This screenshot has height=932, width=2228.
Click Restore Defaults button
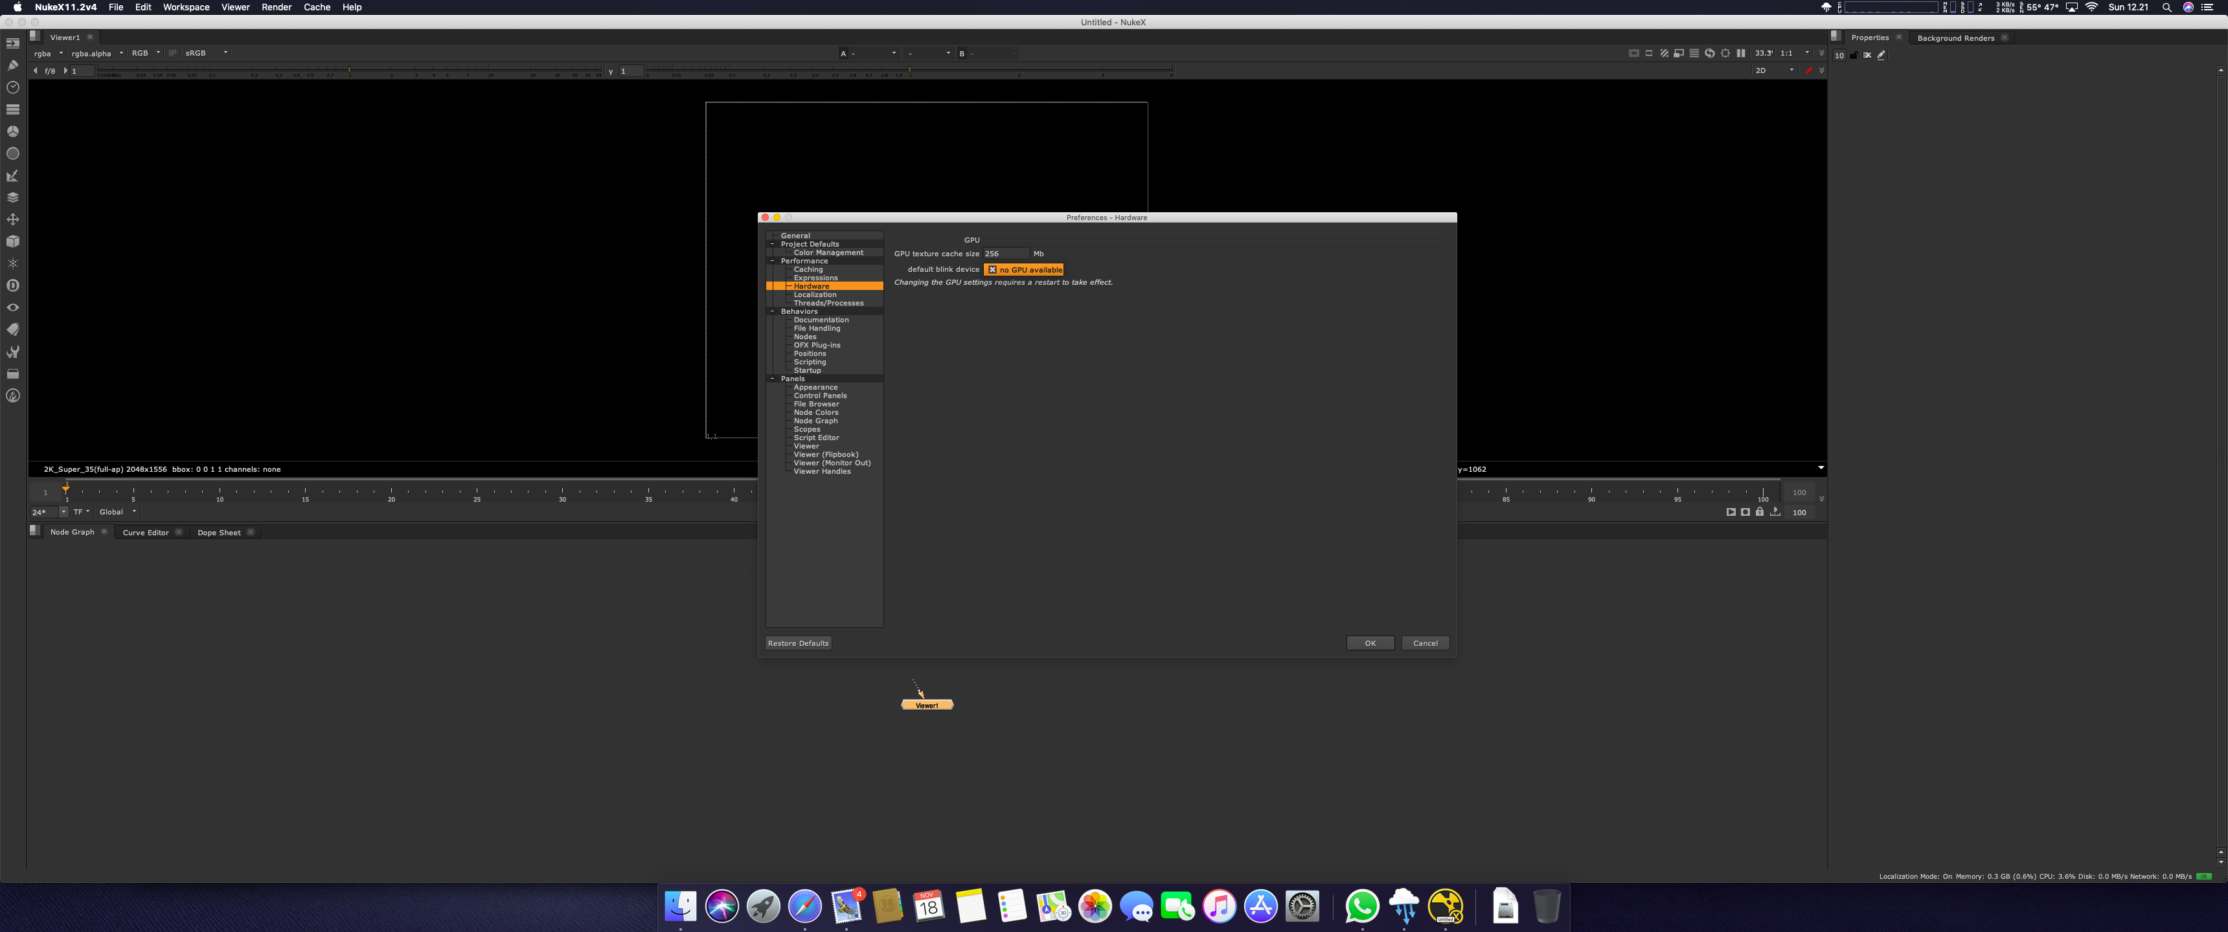click(x=799, y=643)
